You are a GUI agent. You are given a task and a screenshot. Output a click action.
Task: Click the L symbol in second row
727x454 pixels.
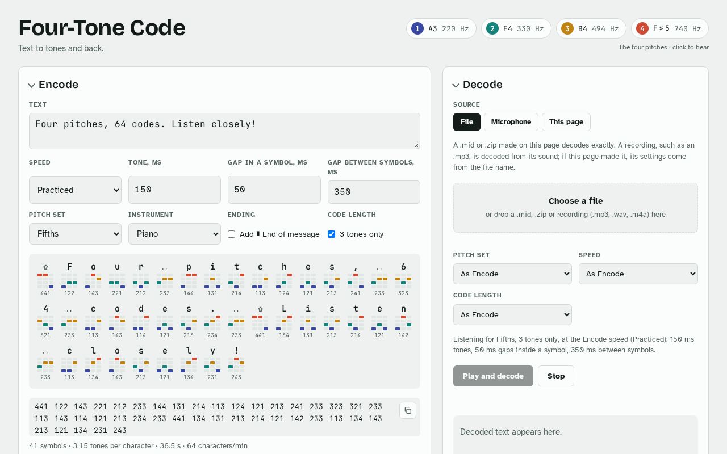click(284, 321)
